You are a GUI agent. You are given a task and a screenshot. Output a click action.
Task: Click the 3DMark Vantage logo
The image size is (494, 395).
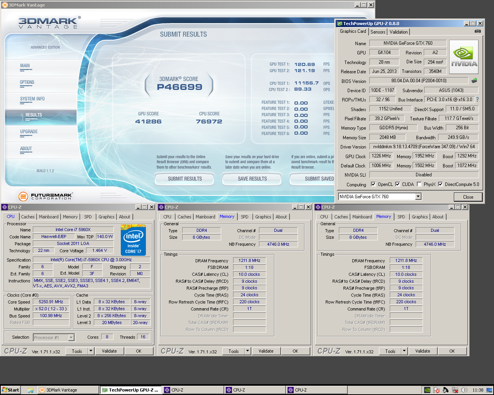tap(49, 23)
